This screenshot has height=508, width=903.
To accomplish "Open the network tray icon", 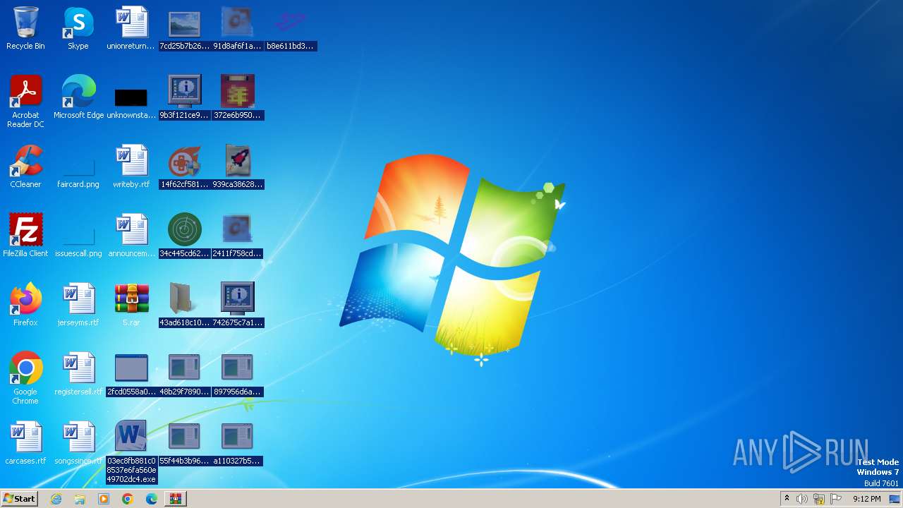I will [819, 499].
